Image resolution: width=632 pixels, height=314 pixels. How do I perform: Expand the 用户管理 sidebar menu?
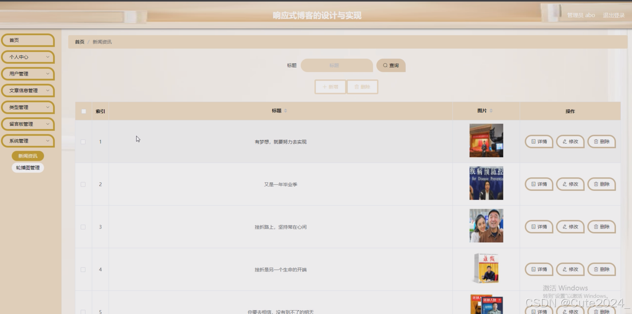tap(28, 74)
